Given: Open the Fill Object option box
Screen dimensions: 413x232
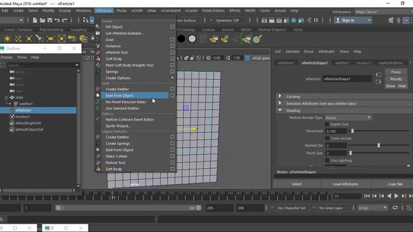Looking at the screenshot, I should 172,27.
